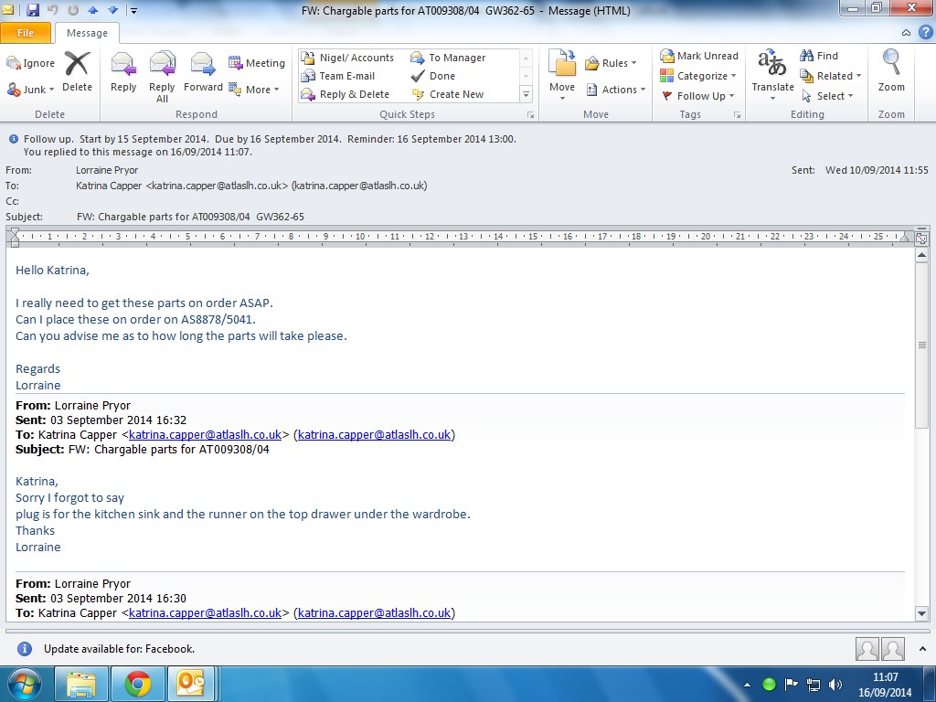Reply to this email
This screenshot has height=702, width=936.
[x=123, y=71]
